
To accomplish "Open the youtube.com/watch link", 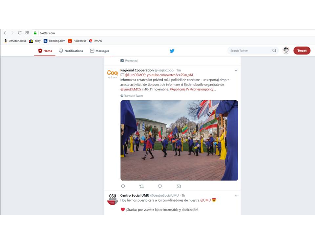I will (171, 75).
